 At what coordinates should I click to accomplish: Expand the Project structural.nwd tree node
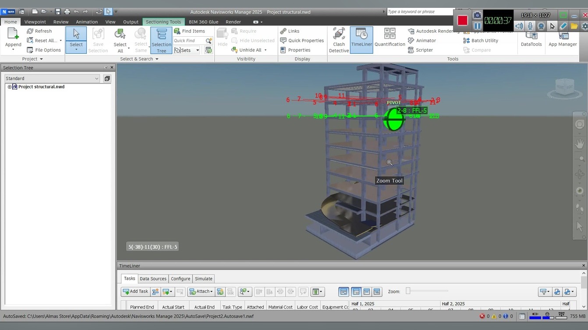coord(10,87)
